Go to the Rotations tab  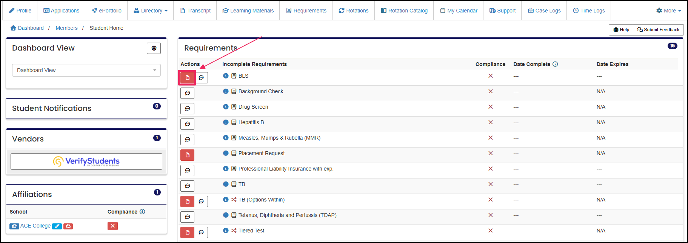[354, 11]
